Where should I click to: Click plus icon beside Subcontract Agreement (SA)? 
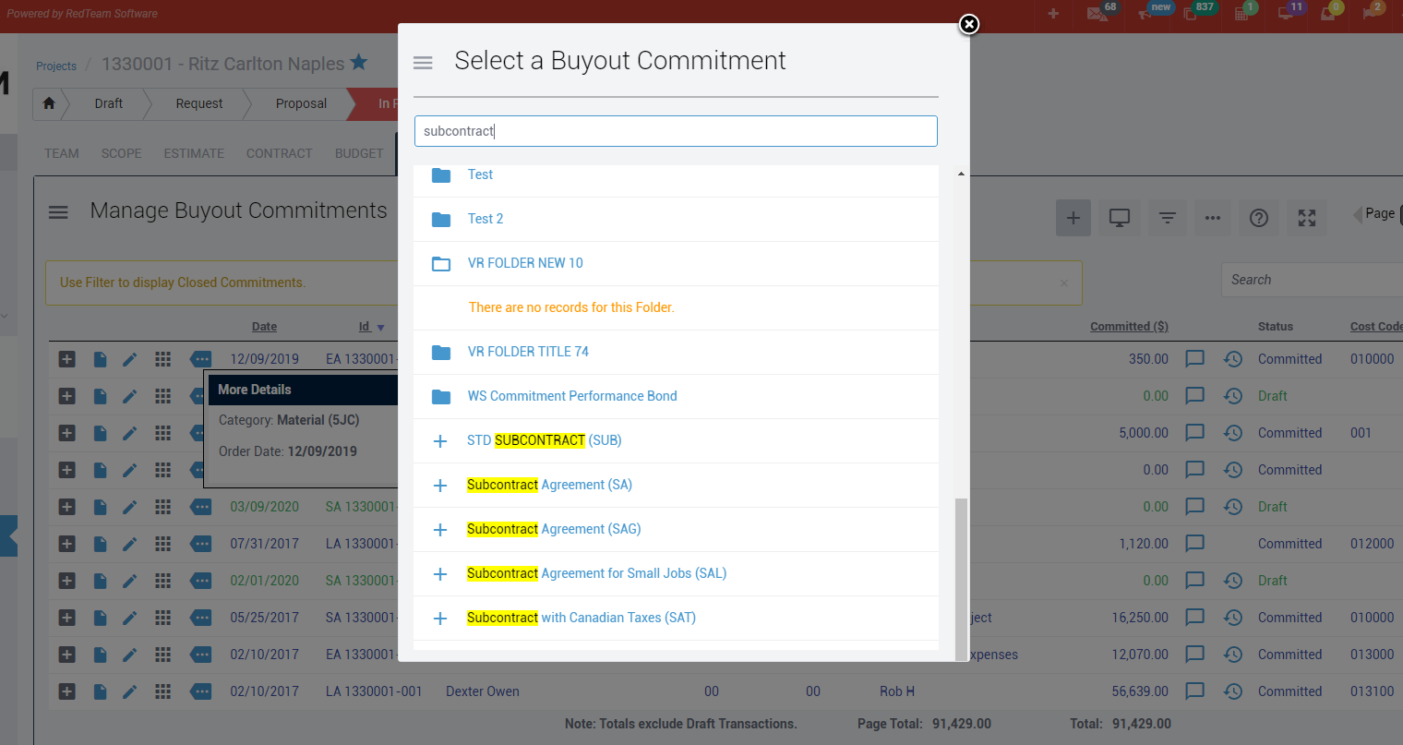point(440,486)
